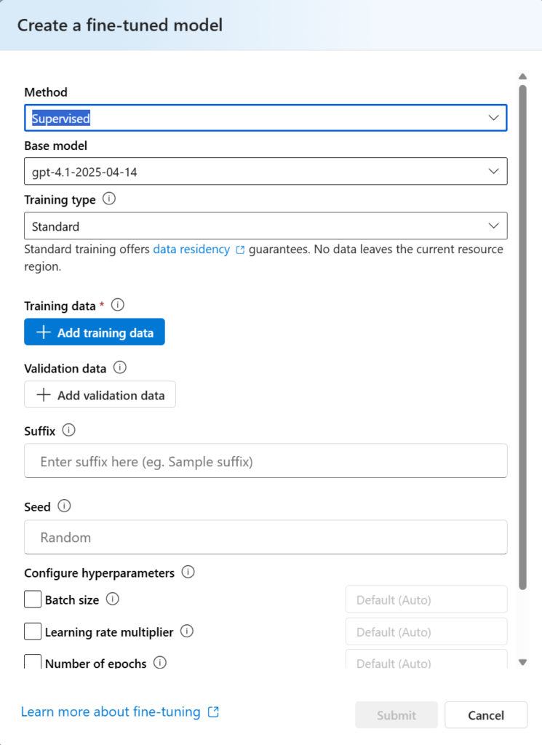Click external link icon beside Learn more about fine-tuning

[214, 712]
